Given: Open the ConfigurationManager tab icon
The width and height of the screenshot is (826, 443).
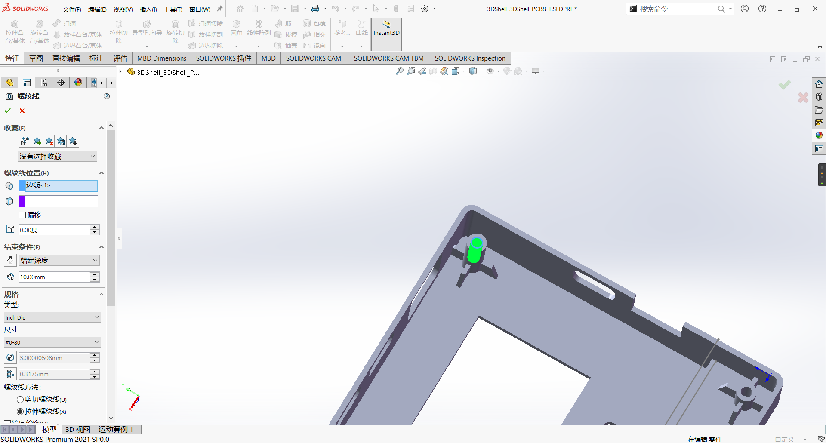Looking at the screenshot, I should pos(44,83).
